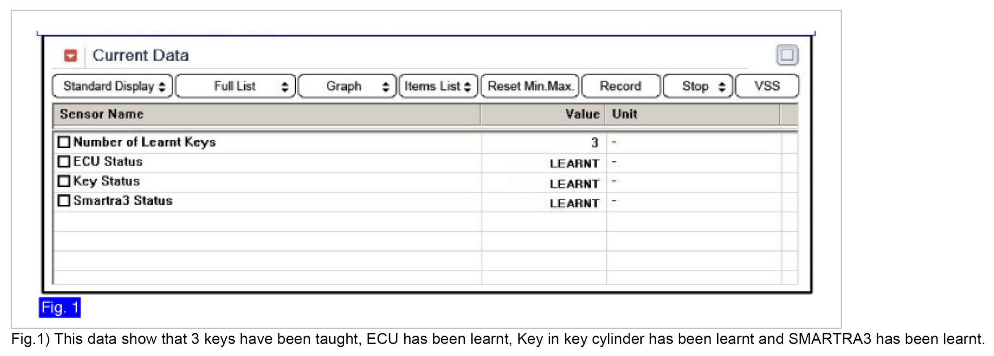Sort by the Sensor Name column header
The image size is (994, 356).
tap(102, 114)
